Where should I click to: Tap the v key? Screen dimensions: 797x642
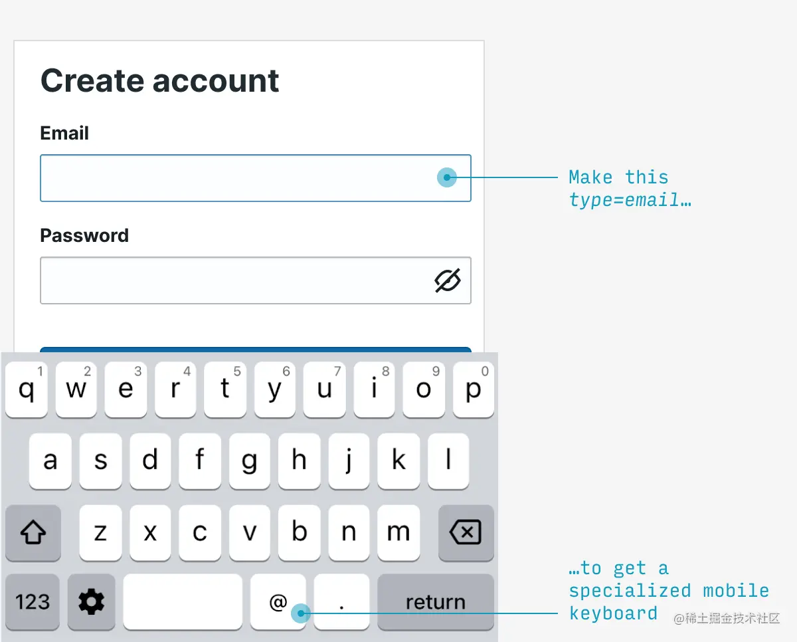249,532
